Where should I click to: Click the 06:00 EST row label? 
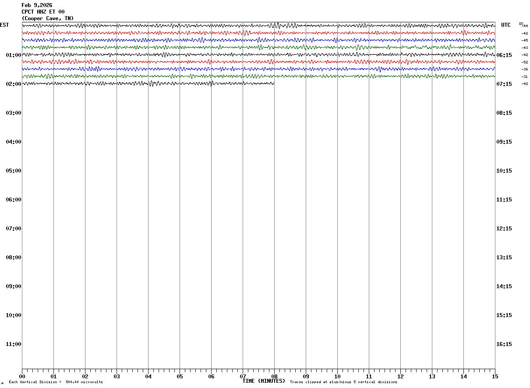tap(14, 200)
